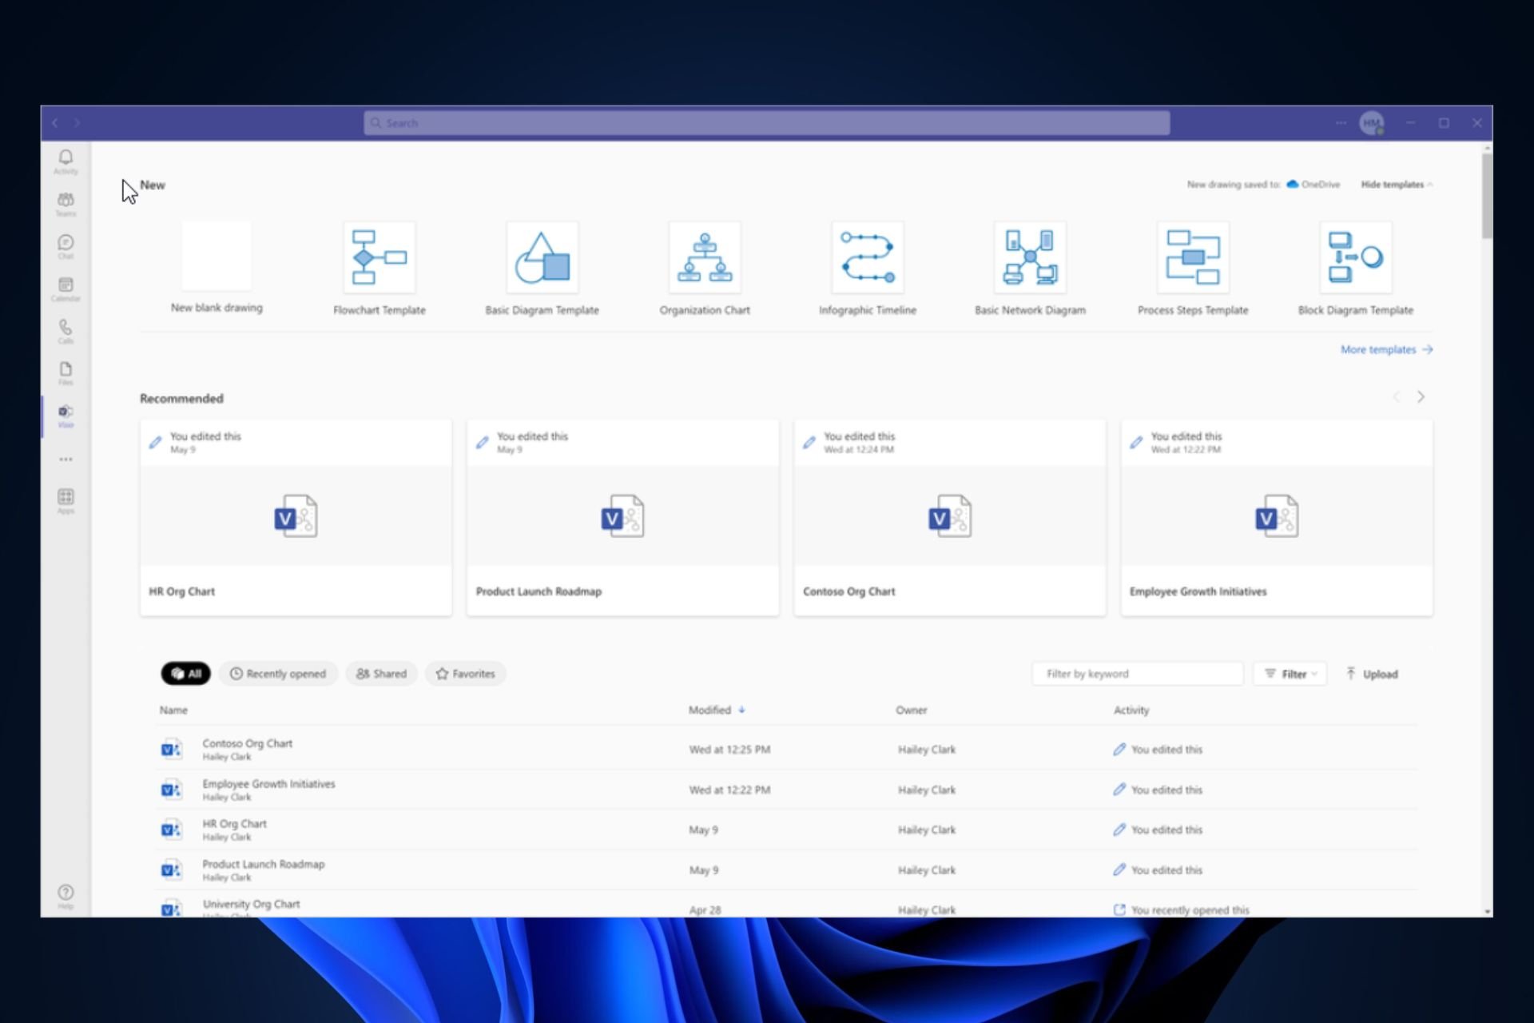1534x1023 pixels.
Task: Open HR Org Chart in the file list
Action: pyautogui.click(x=234, y=824)
